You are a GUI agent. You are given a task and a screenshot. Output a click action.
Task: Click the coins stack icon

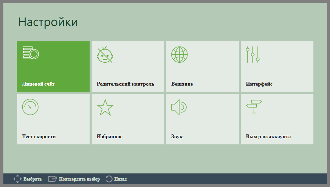31,53
